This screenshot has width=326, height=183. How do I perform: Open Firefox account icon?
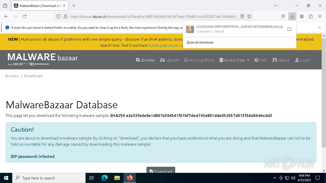click(302, 16)
